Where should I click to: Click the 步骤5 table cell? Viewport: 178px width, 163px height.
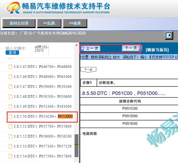click(88, 83)
